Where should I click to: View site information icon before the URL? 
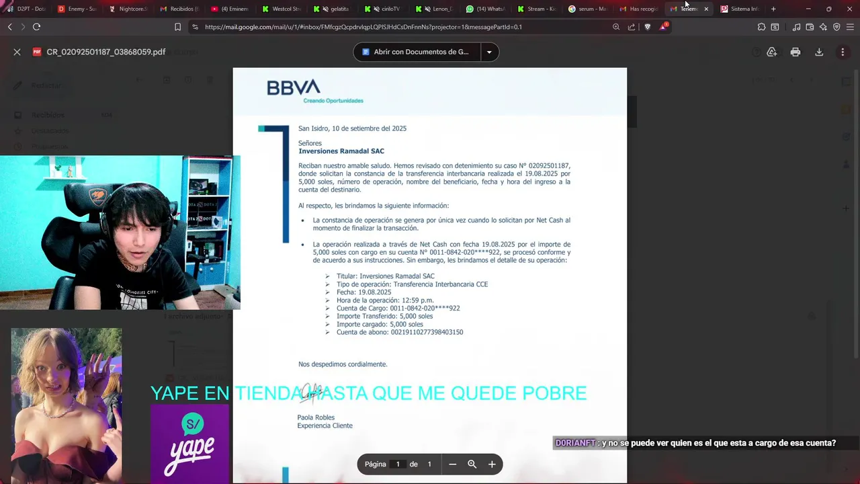click(195, 27)
